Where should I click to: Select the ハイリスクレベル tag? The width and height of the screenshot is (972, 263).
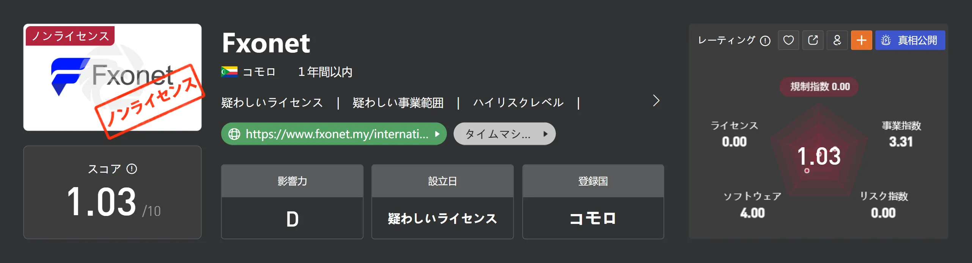[518, 102]
